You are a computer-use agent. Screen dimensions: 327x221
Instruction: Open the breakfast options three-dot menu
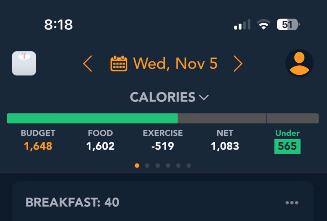pyautogui.click(x=291, y=203)
